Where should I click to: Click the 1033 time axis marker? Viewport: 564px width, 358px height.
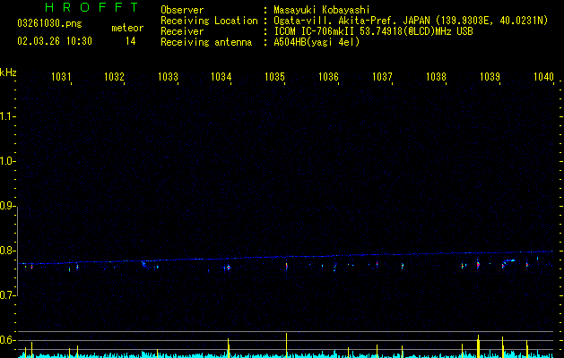[168, 77]
